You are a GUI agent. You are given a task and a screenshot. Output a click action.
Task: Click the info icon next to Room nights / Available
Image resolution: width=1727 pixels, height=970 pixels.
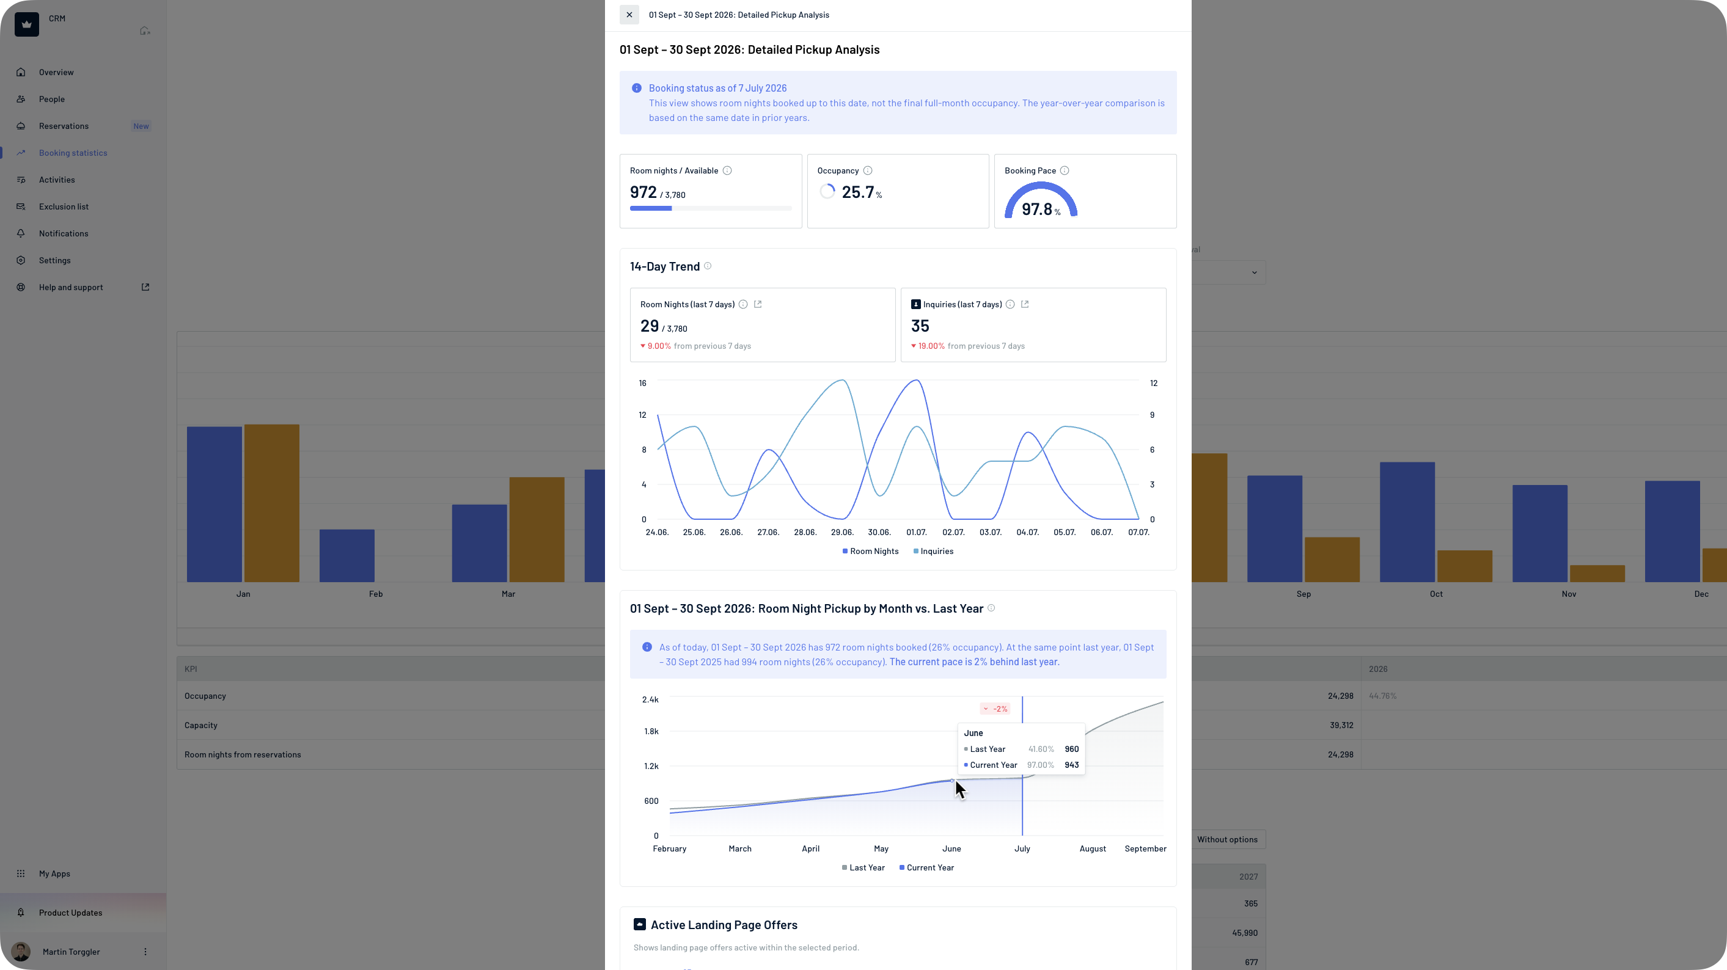[727, 171]
